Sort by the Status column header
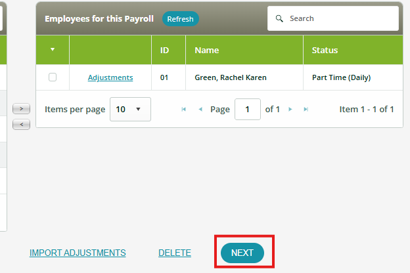Viewport: 410px width, 273px height. [325, 50]
